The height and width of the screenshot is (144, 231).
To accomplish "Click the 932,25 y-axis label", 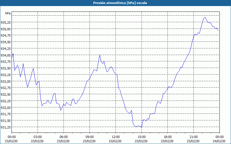I will (x=5, y=101).
